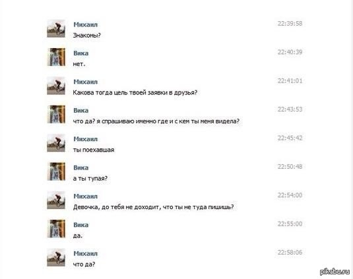Click Вика's name above 'а ты тупая?'

tap(80, 168)
